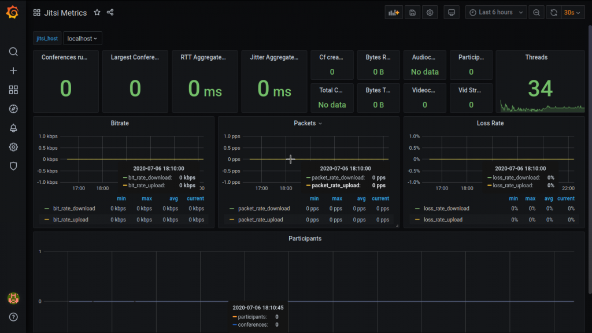The width and height of the screenshot is (592, 333).
Task: Open the Dashboards squares icon in sidebar
Action: 13,90
